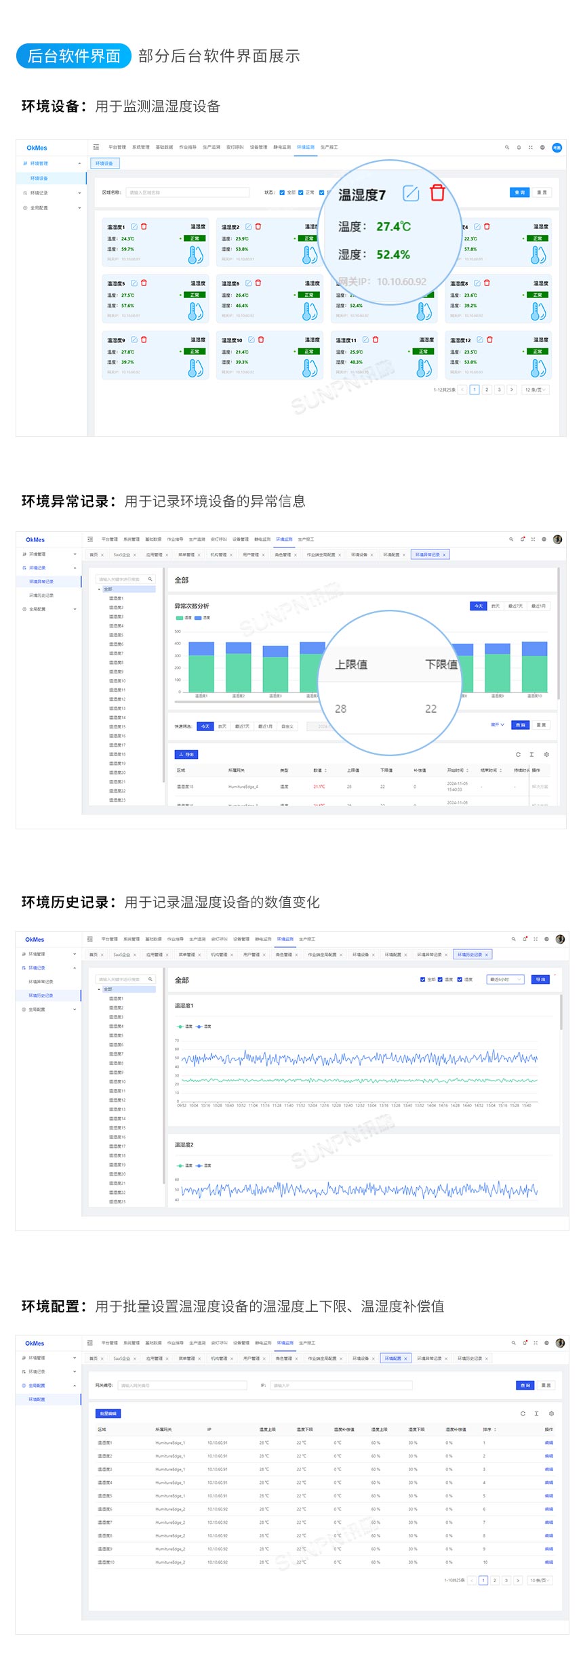Toggle the 正常 status checkbox in 环境设备
The width and height of the screenshot is (583, 1679).
(301, 192)
